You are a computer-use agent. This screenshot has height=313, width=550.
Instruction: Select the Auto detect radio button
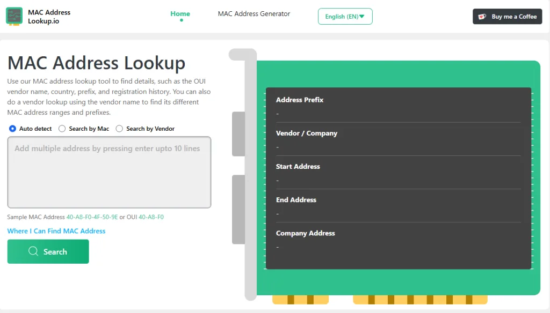click(12, 129)
